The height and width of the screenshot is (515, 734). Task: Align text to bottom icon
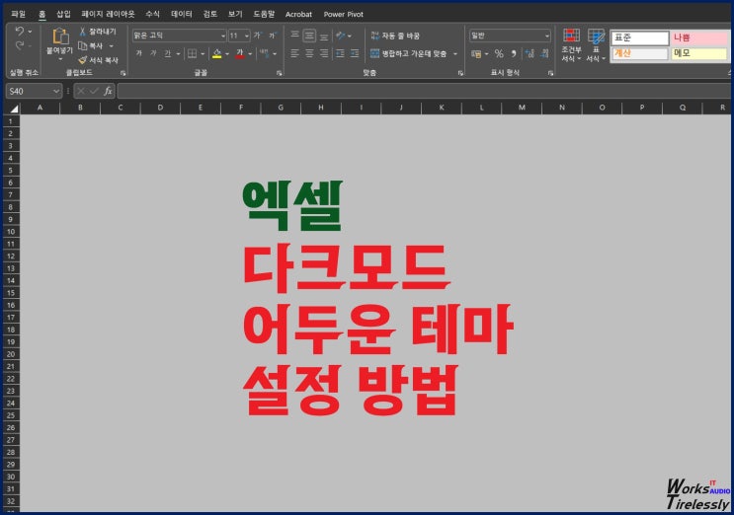click(x=324, y=36)
